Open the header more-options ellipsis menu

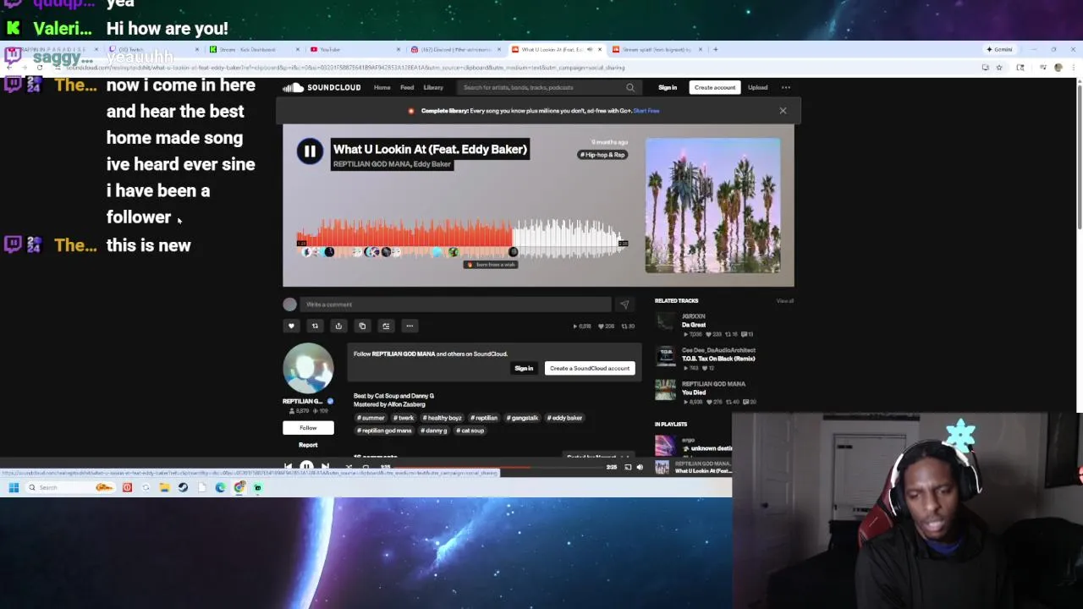click(786, 87)
